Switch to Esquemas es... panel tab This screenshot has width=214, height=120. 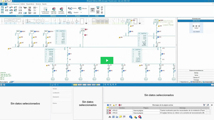pyautogui.click(x=184, y=82)
